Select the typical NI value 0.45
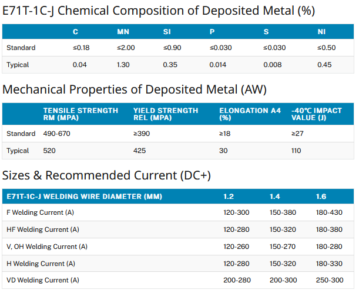The height and width of the screenshot is (296, 359). (x=324, y=65)
